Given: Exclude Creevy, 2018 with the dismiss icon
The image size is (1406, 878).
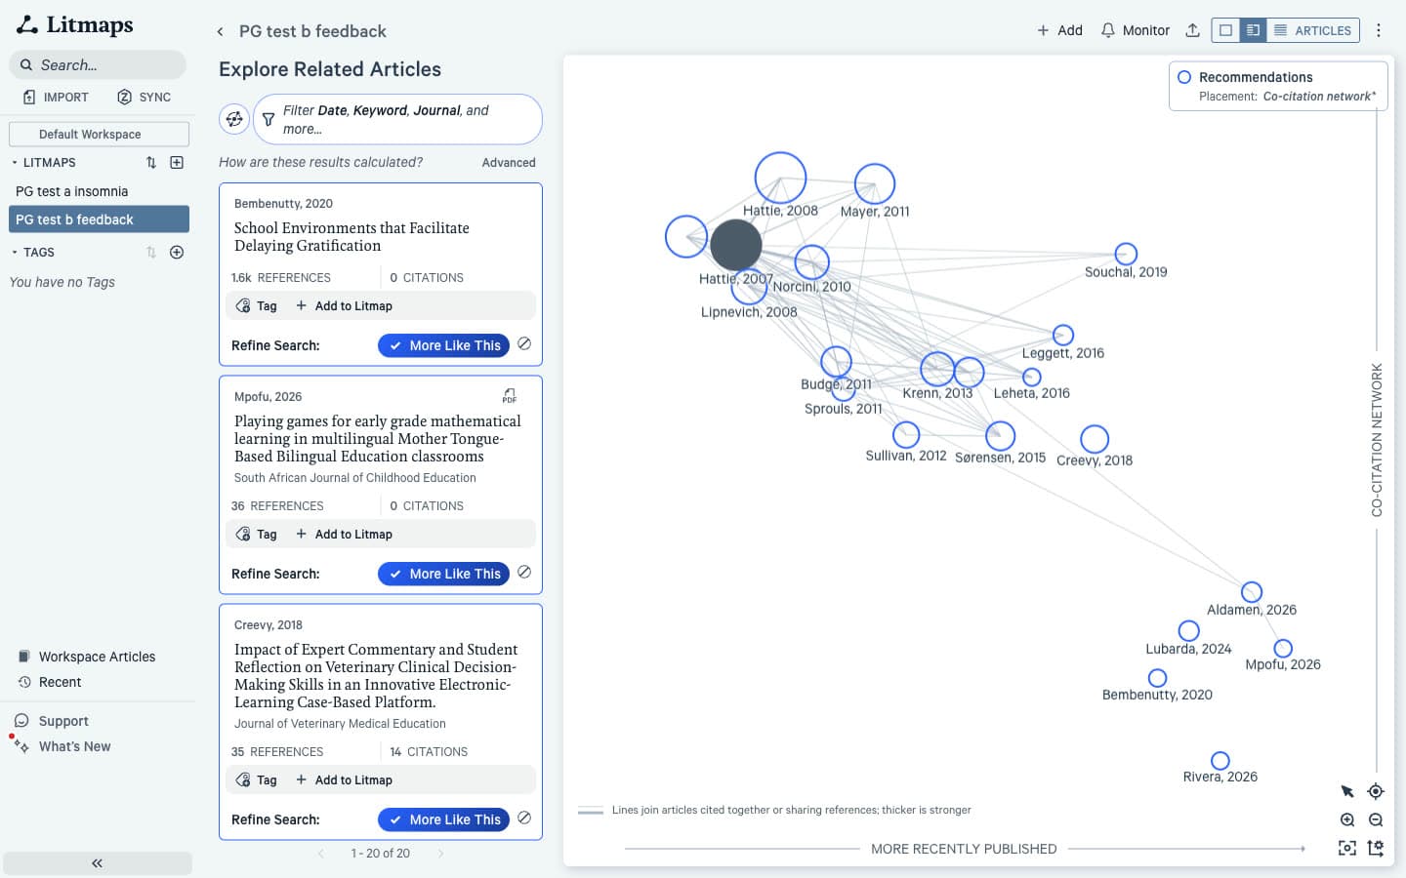Looking at the screenshot, I should (524, 818).
